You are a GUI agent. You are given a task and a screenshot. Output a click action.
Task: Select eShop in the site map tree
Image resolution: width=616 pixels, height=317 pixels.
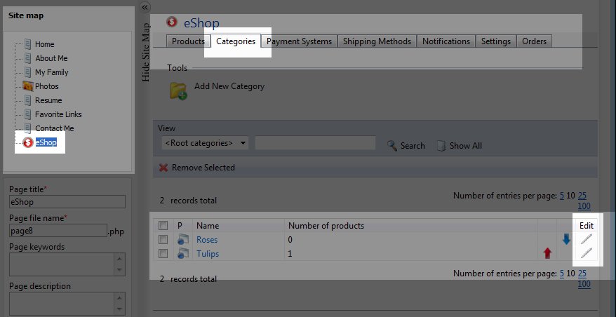tap(46, 142)
